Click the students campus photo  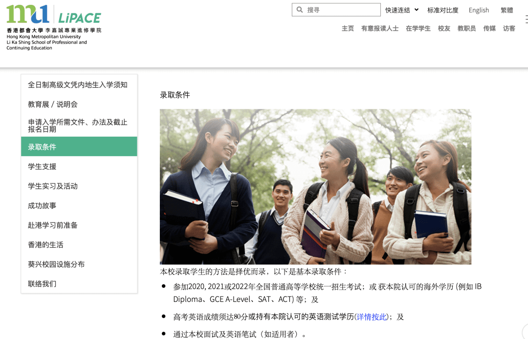tap(315, 186)
